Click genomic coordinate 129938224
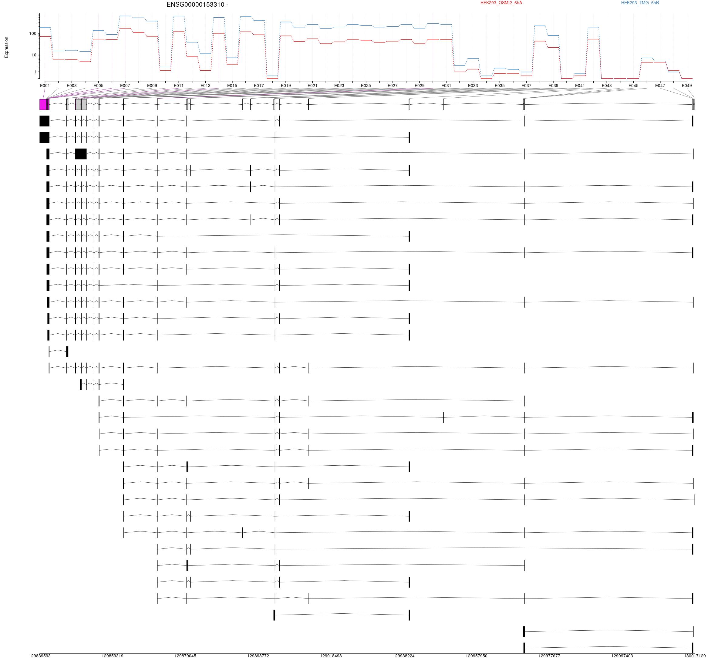 (x=404, y=656)
